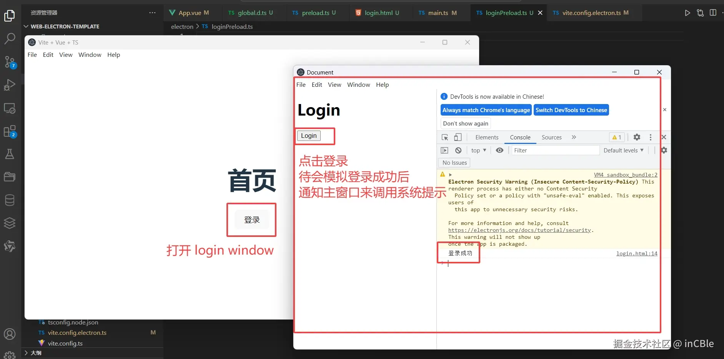Open the VM4 sandbox_bundle:2 source link
This screenshot has height=359, width=724.
626,175
